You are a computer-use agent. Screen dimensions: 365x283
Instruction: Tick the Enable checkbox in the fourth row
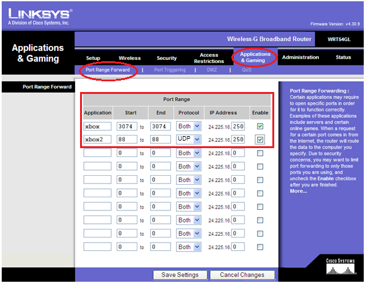point(260,166)
